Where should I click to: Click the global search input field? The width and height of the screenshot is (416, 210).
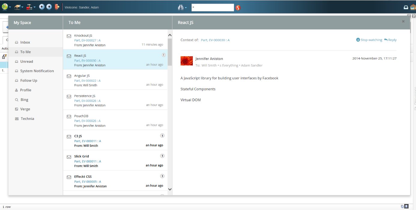pos(212,8)
